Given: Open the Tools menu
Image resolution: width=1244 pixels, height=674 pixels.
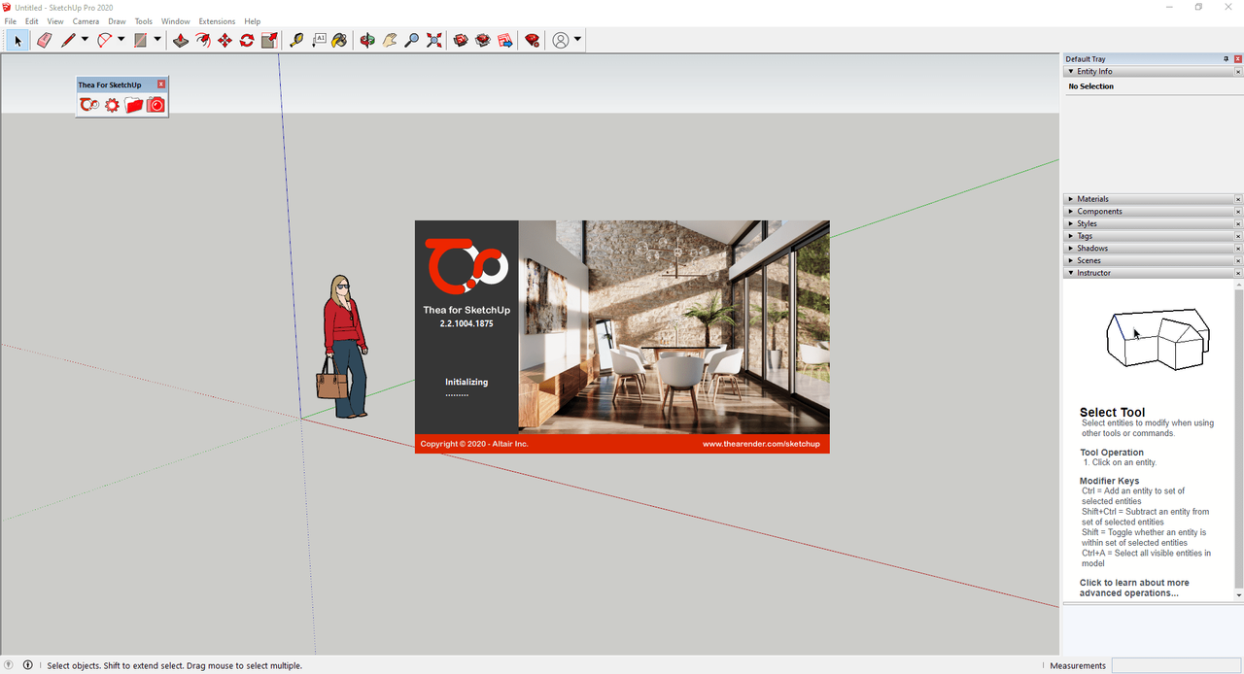Looking at the screenshot, I should click(144, 21).
